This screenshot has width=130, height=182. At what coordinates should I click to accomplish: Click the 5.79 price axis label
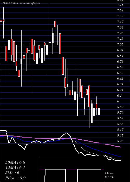[120, 113]
